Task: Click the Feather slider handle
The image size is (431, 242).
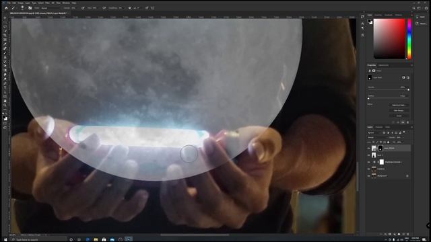Action: pyautogui.click(x=368, y=99)
